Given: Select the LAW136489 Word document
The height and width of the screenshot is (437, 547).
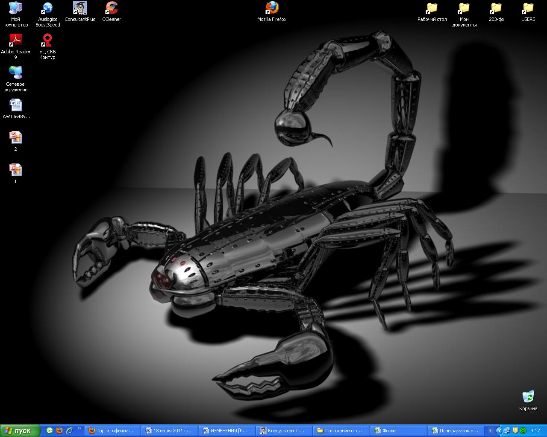Looking at the screenshot, I should (x=16, y=106).
